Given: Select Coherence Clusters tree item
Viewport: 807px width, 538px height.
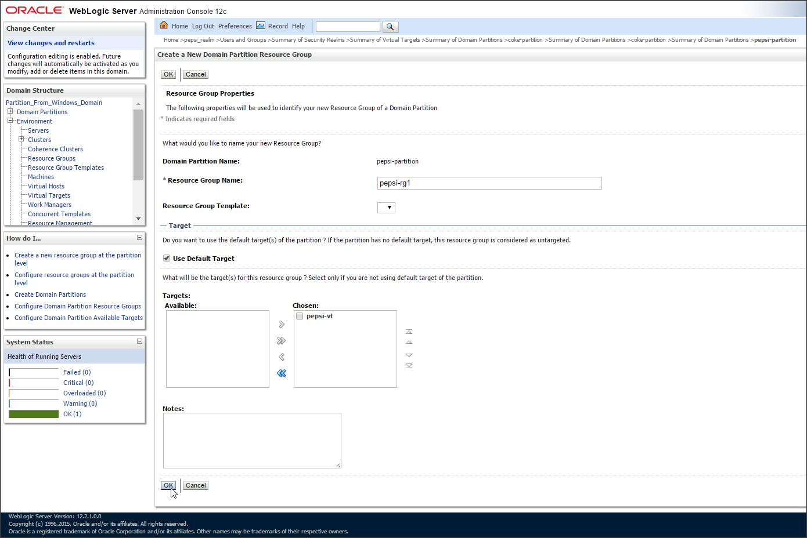Looking at the screenshot, I should [x=55, y=149].
